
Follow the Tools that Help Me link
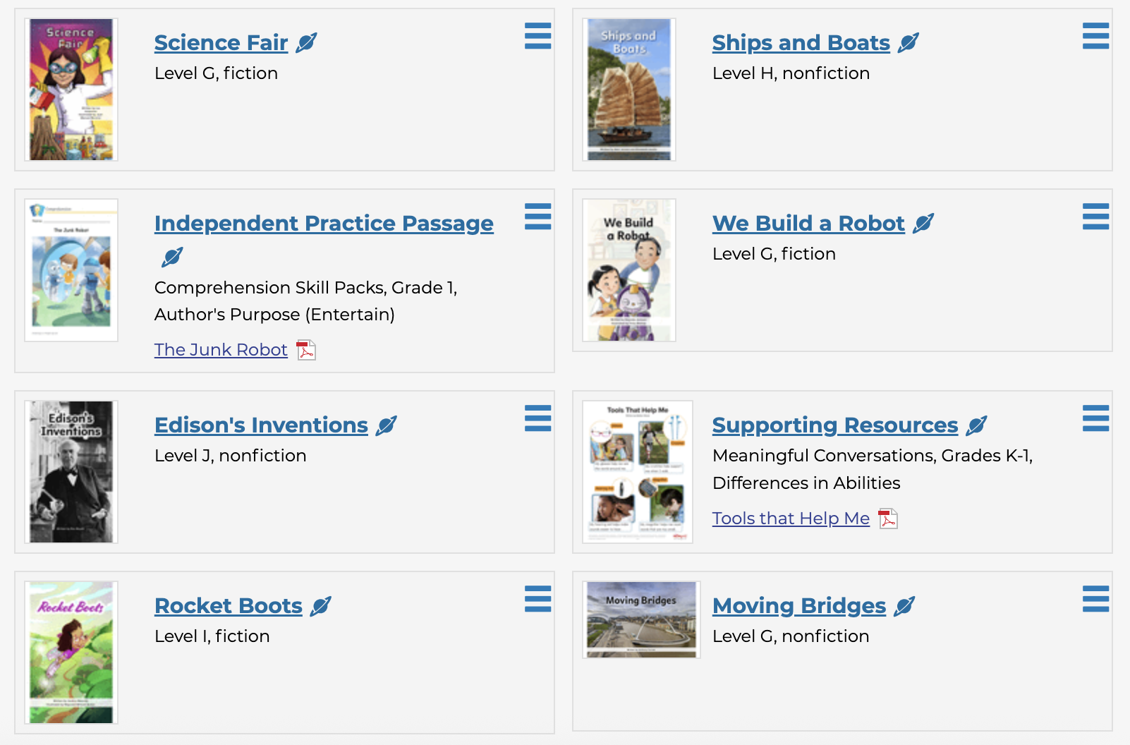click(791, 519)
